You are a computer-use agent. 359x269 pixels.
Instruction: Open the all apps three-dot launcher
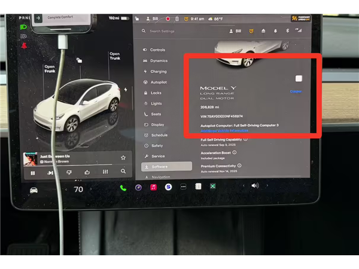click(183, 187)
